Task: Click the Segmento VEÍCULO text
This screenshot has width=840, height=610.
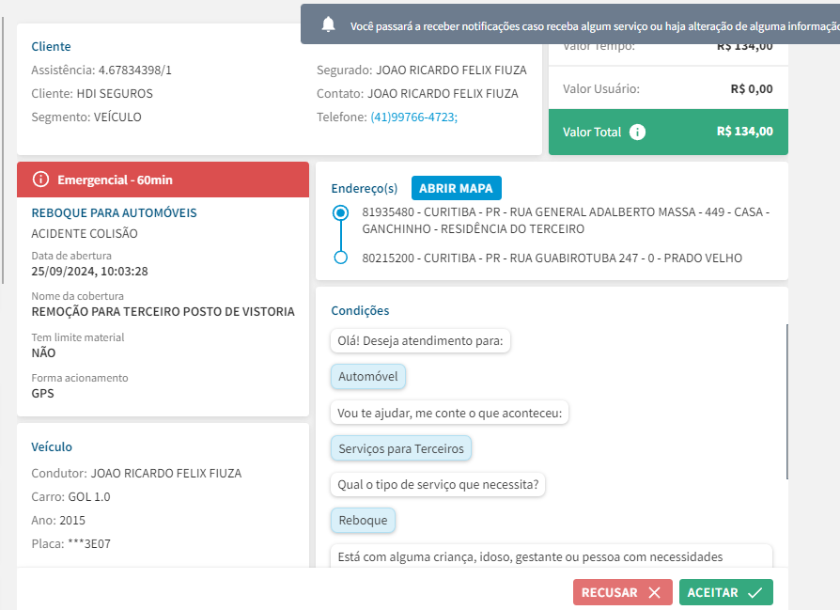Action: (117, 117)
